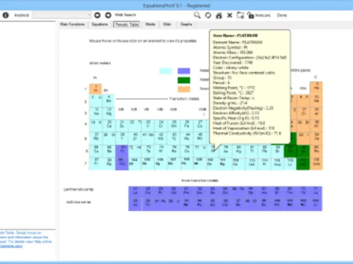The width and height of the screenshot is (353, 264).
Task: Click the X stop icon in the toolbar
Action: pyautogui.click(x=229, y=15)
